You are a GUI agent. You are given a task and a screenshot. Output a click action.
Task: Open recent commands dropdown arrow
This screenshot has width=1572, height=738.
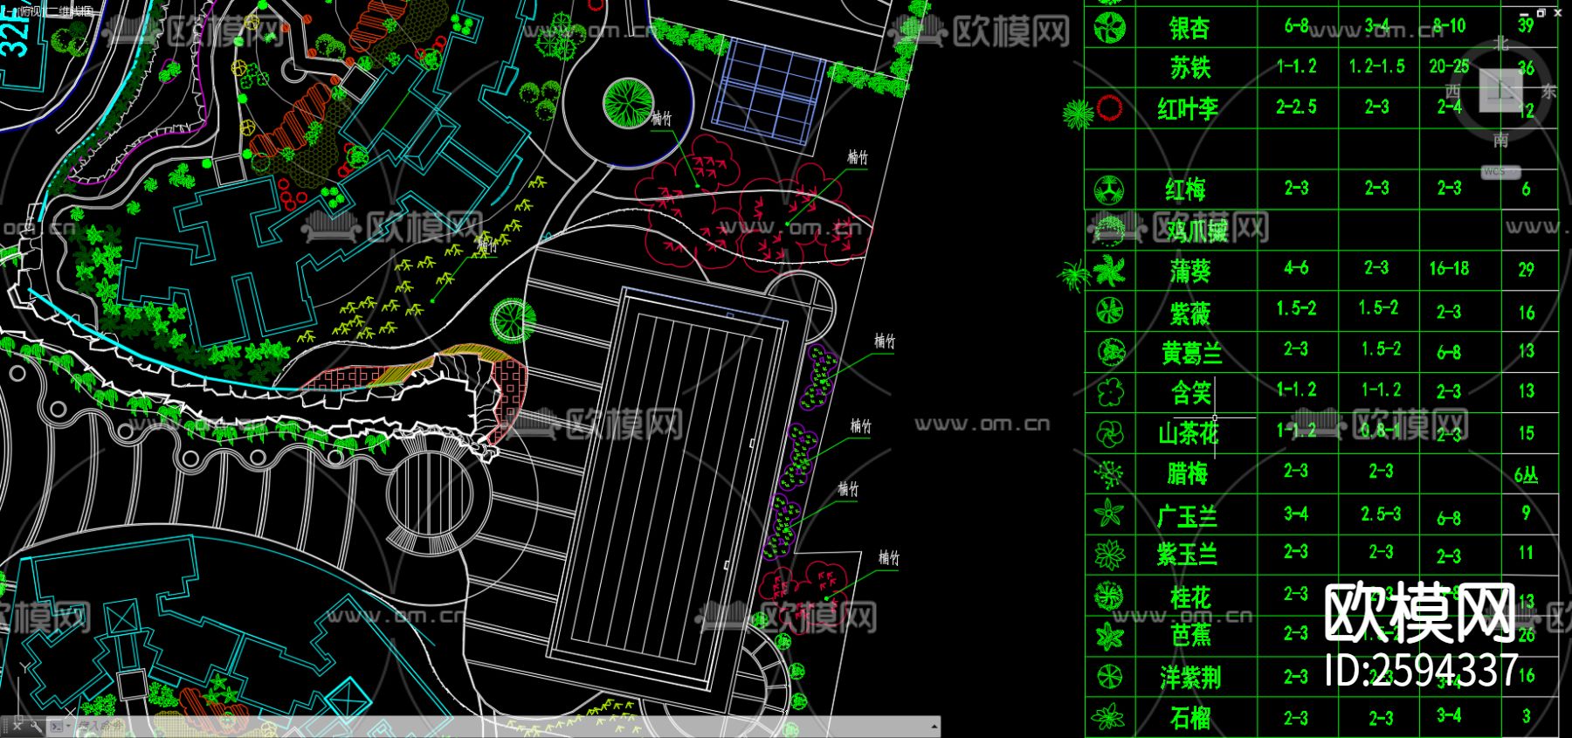coord(68,726)
